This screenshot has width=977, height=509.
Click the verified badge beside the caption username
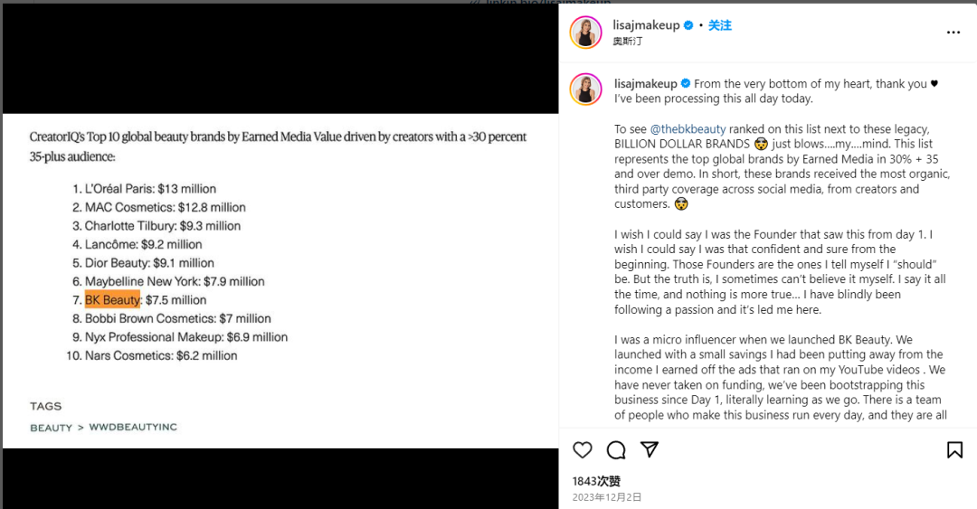tap(686, 84)
